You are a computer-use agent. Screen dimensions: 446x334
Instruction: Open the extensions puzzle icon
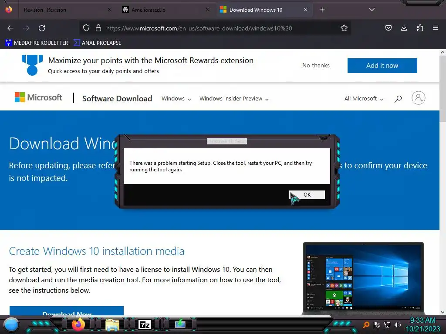pos(420,28)
